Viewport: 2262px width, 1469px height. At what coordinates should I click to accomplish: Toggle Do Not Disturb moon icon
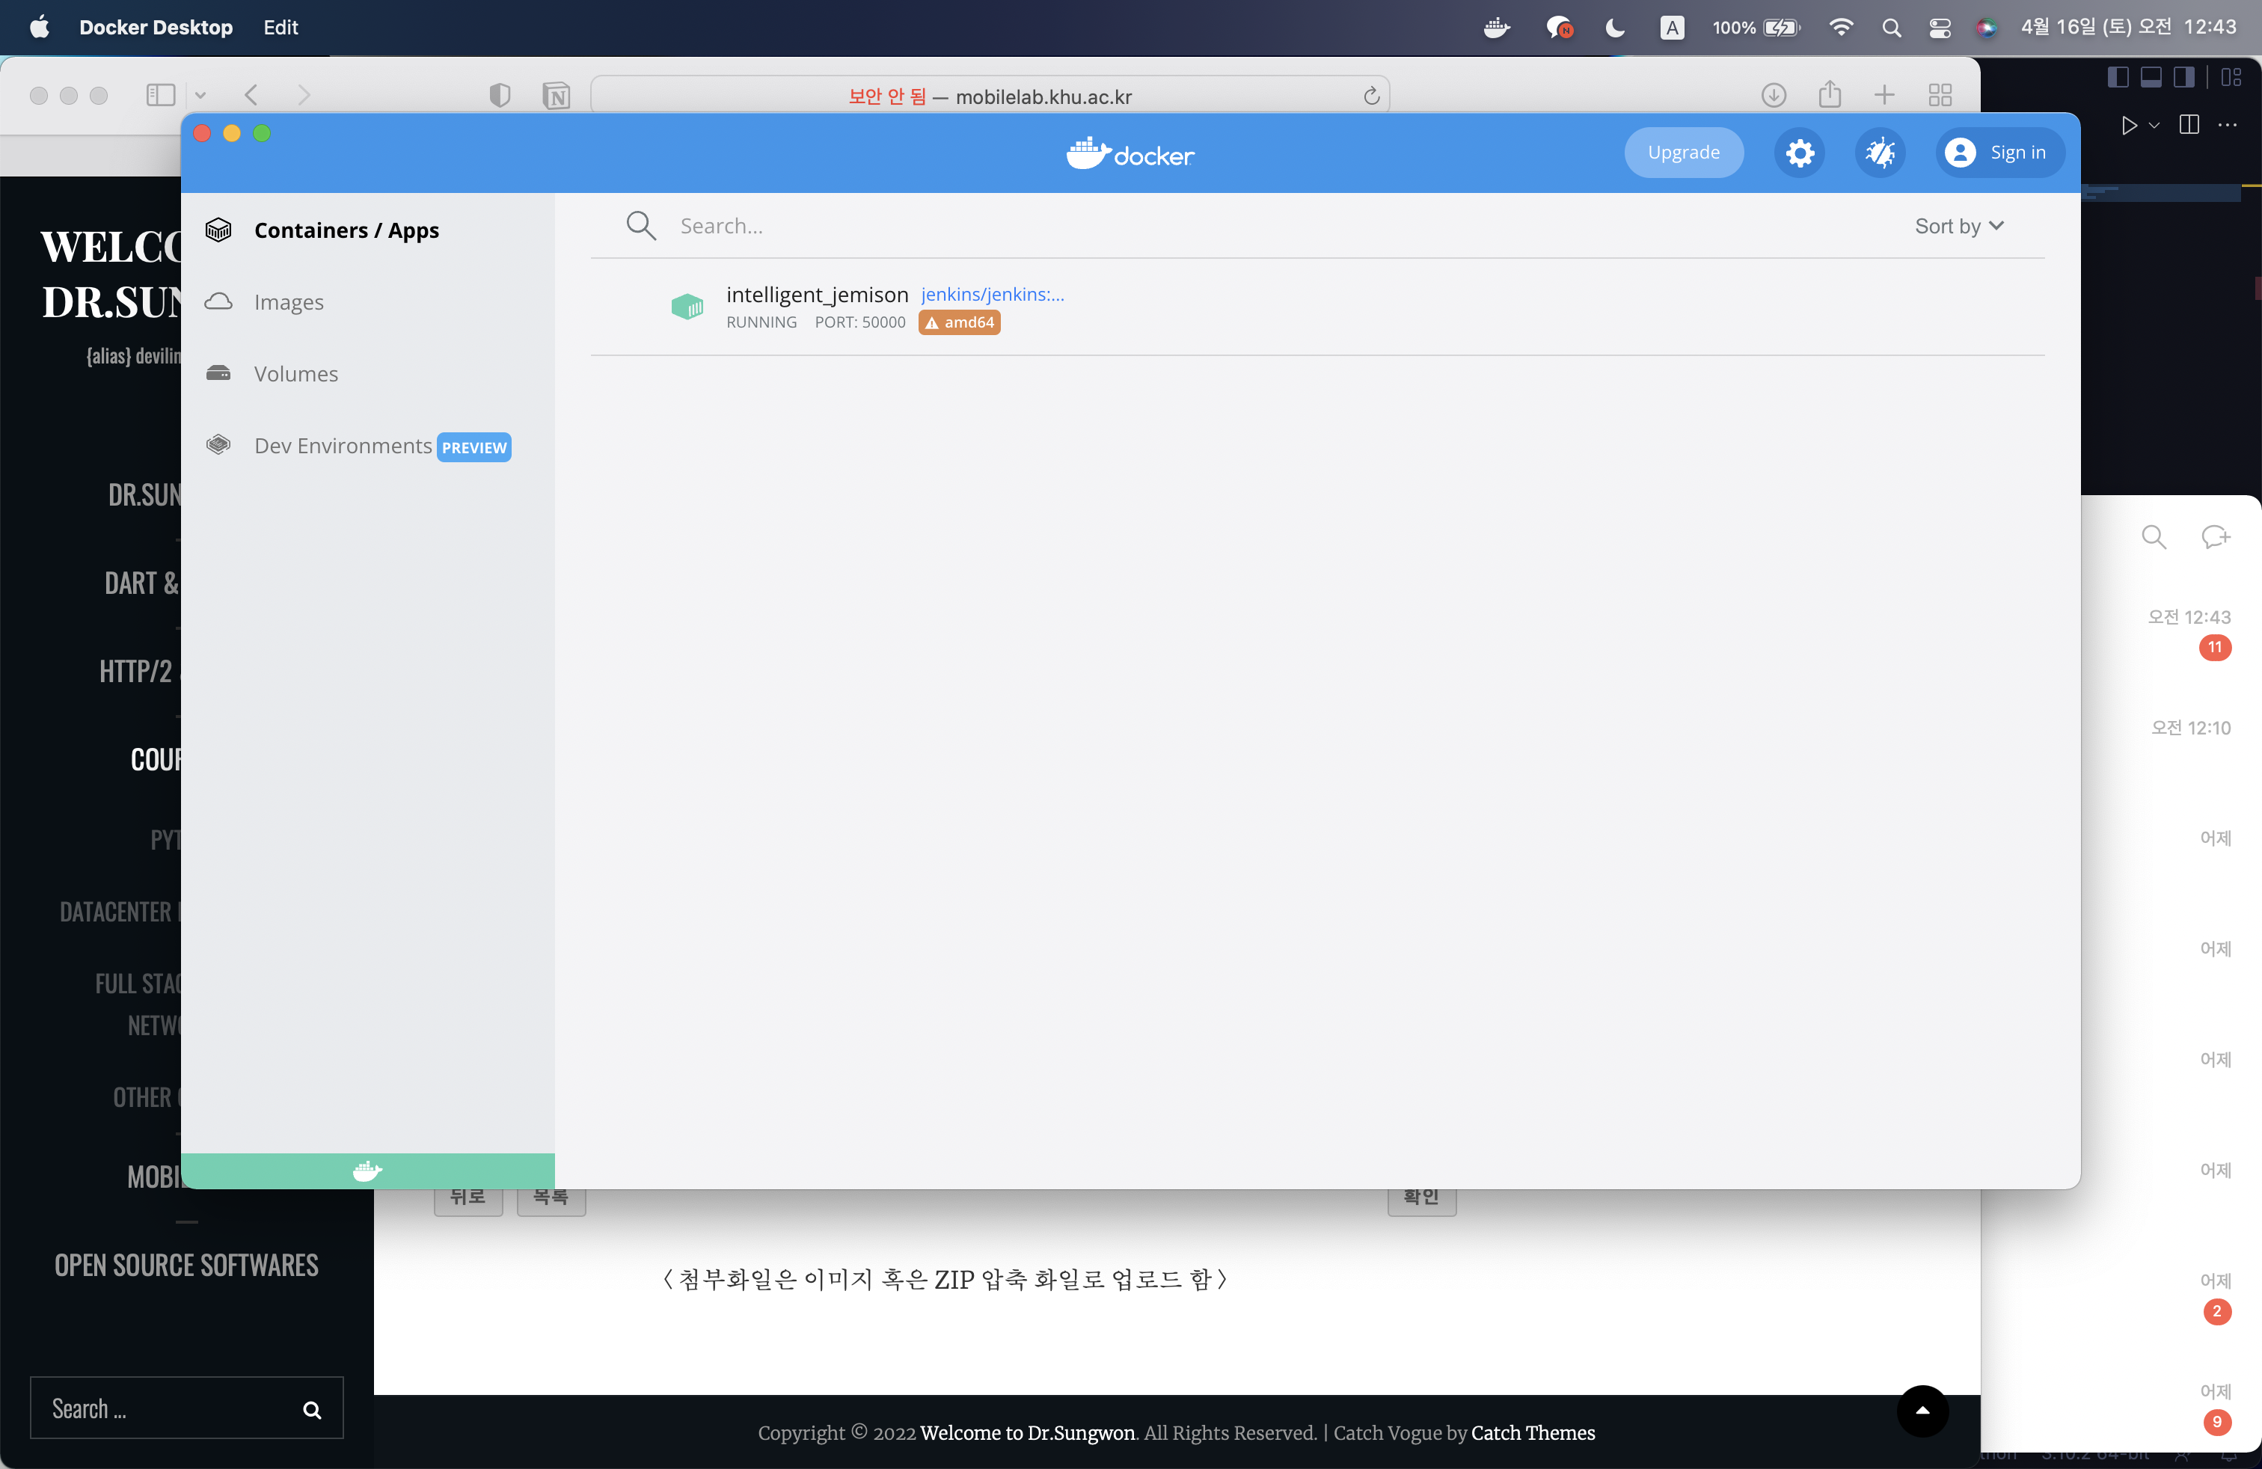click(1615, 28)
